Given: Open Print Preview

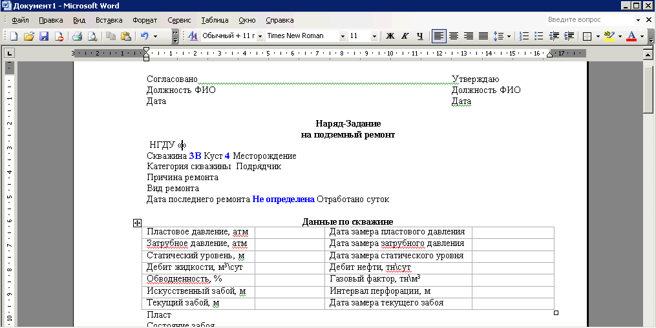Looking at the screenshot, I should tap(92, 36).
